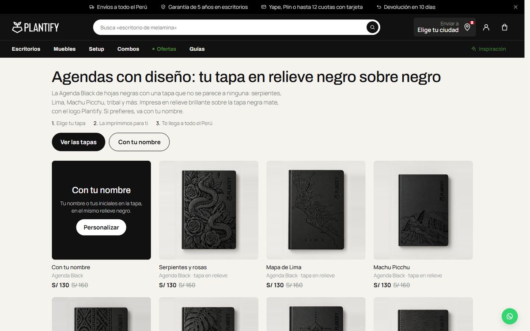
Task: Open Mapa de Lima agenda image
Action: click(316, 210)
